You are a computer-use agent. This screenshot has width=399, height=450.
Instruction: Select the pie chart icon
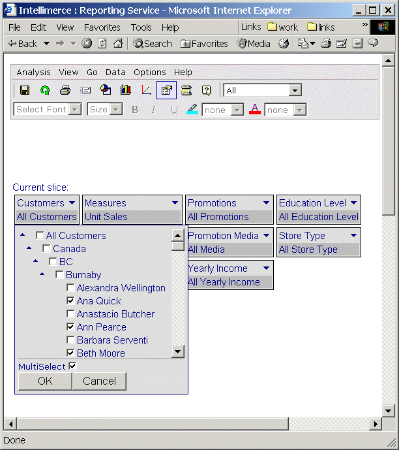click(106, 90)
